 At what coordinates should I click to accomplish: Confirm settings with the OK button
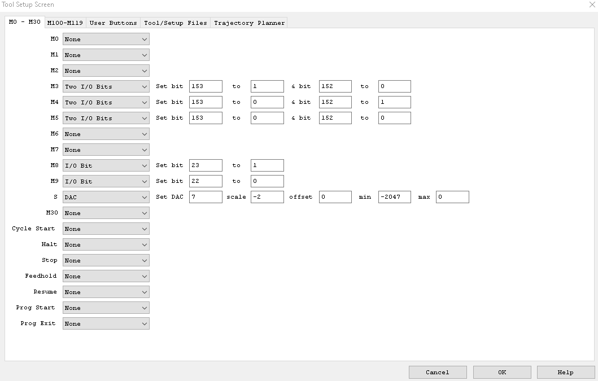coord(502,372)
